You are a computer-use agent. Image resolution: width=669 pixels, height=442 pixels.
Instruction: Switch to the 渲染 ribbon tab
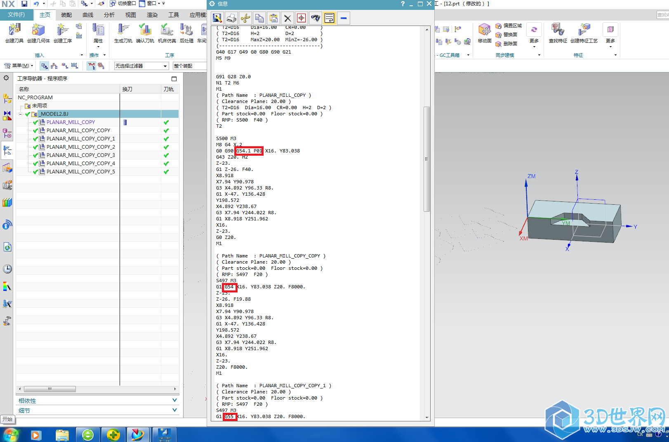coord(152,15)
